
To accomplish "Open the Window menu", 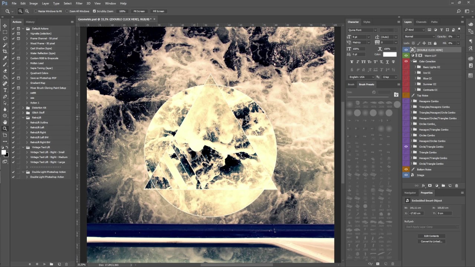I will (110, 3).
